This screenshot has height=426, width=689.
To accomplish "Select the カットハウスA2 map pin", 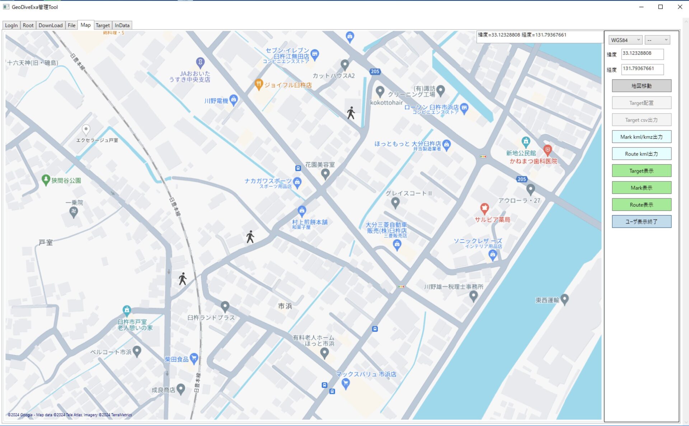I will click(344, 65).
